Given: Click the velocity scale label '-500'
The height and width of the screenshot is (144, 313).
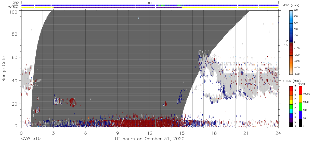Looking at the screenshot, I should point(297,74).
